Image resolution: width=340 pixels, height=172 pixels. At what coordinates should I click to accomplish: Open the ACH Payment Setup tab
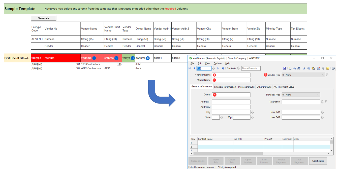284,87
